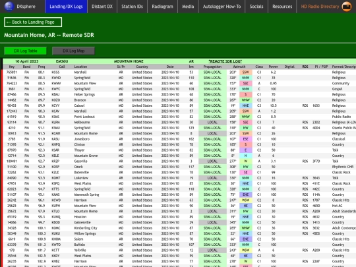The height and width of the screenshot is (267, 356).
Task: Click the DXsphere globe logo
Action: [x=9, y=6]
